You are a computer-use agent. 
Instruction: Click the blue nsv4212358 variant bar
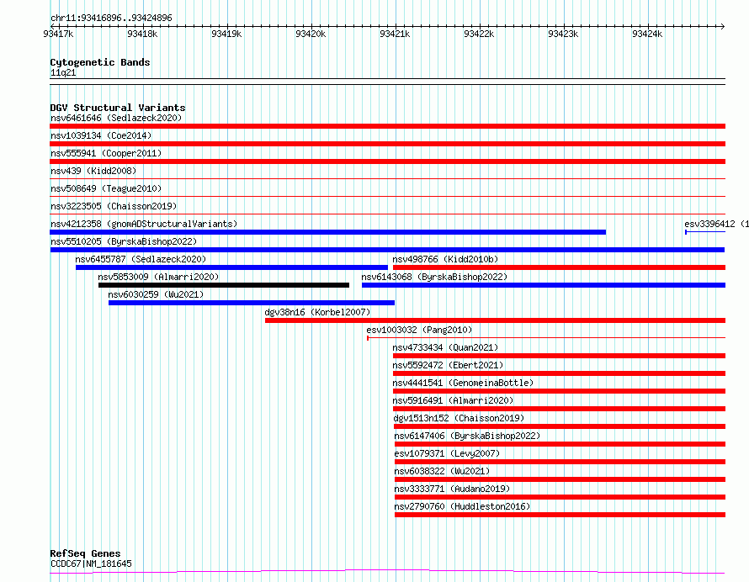327,232
